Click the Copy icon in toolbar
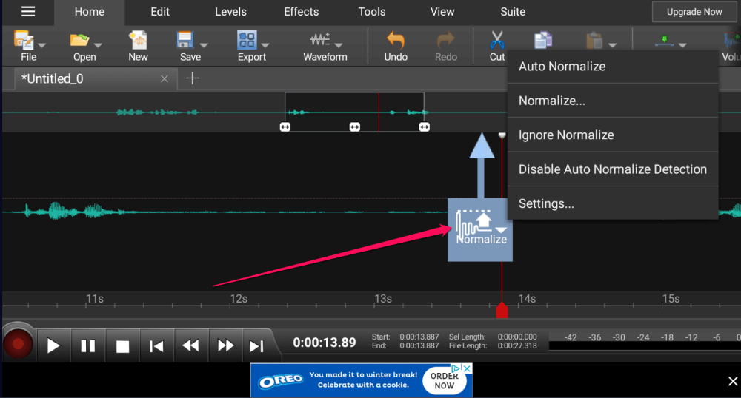The height and width of the screenshot is (398, 741). pyautogui.click(x=543, y=40)
